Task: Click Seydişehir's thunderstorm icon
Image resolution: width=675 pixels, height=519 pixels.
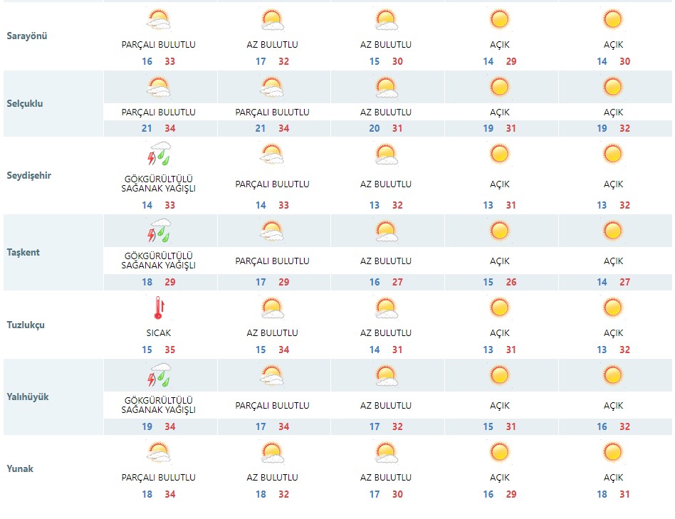Action: [x=159, y=154]
